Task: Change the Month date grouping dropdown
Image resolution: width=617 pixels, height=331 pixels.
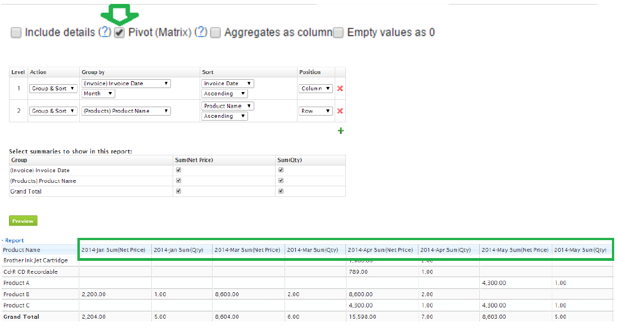Action: point(98,94)
